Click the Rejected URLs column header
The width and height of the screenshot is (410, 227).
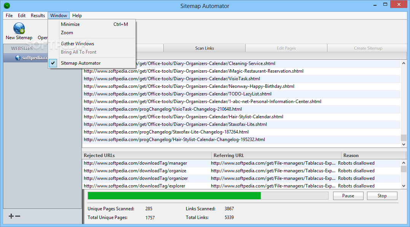click(147, 156)
